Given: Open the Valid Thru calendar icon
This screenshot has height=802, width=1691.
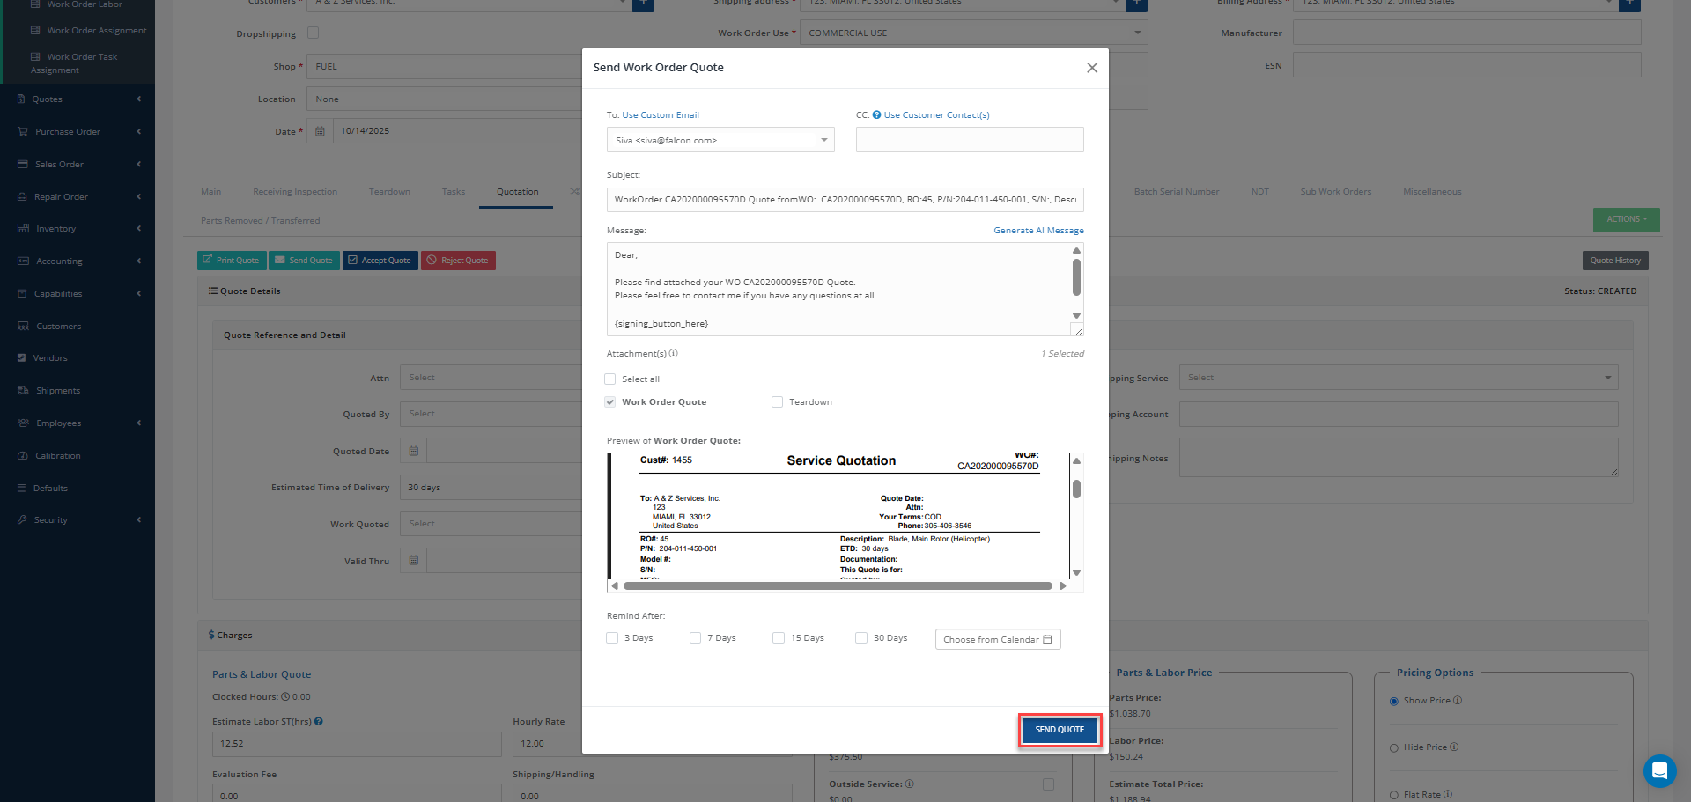Looking at the screenshot, I should pos(414,561).
